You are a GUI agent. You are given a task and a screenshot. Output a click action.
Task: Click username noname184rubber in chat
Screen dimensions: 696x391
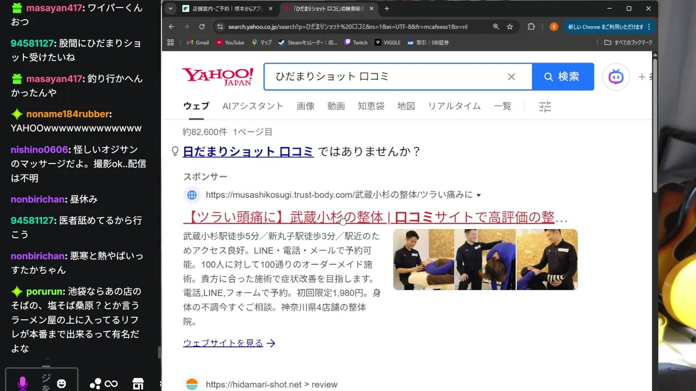[67, 114]
